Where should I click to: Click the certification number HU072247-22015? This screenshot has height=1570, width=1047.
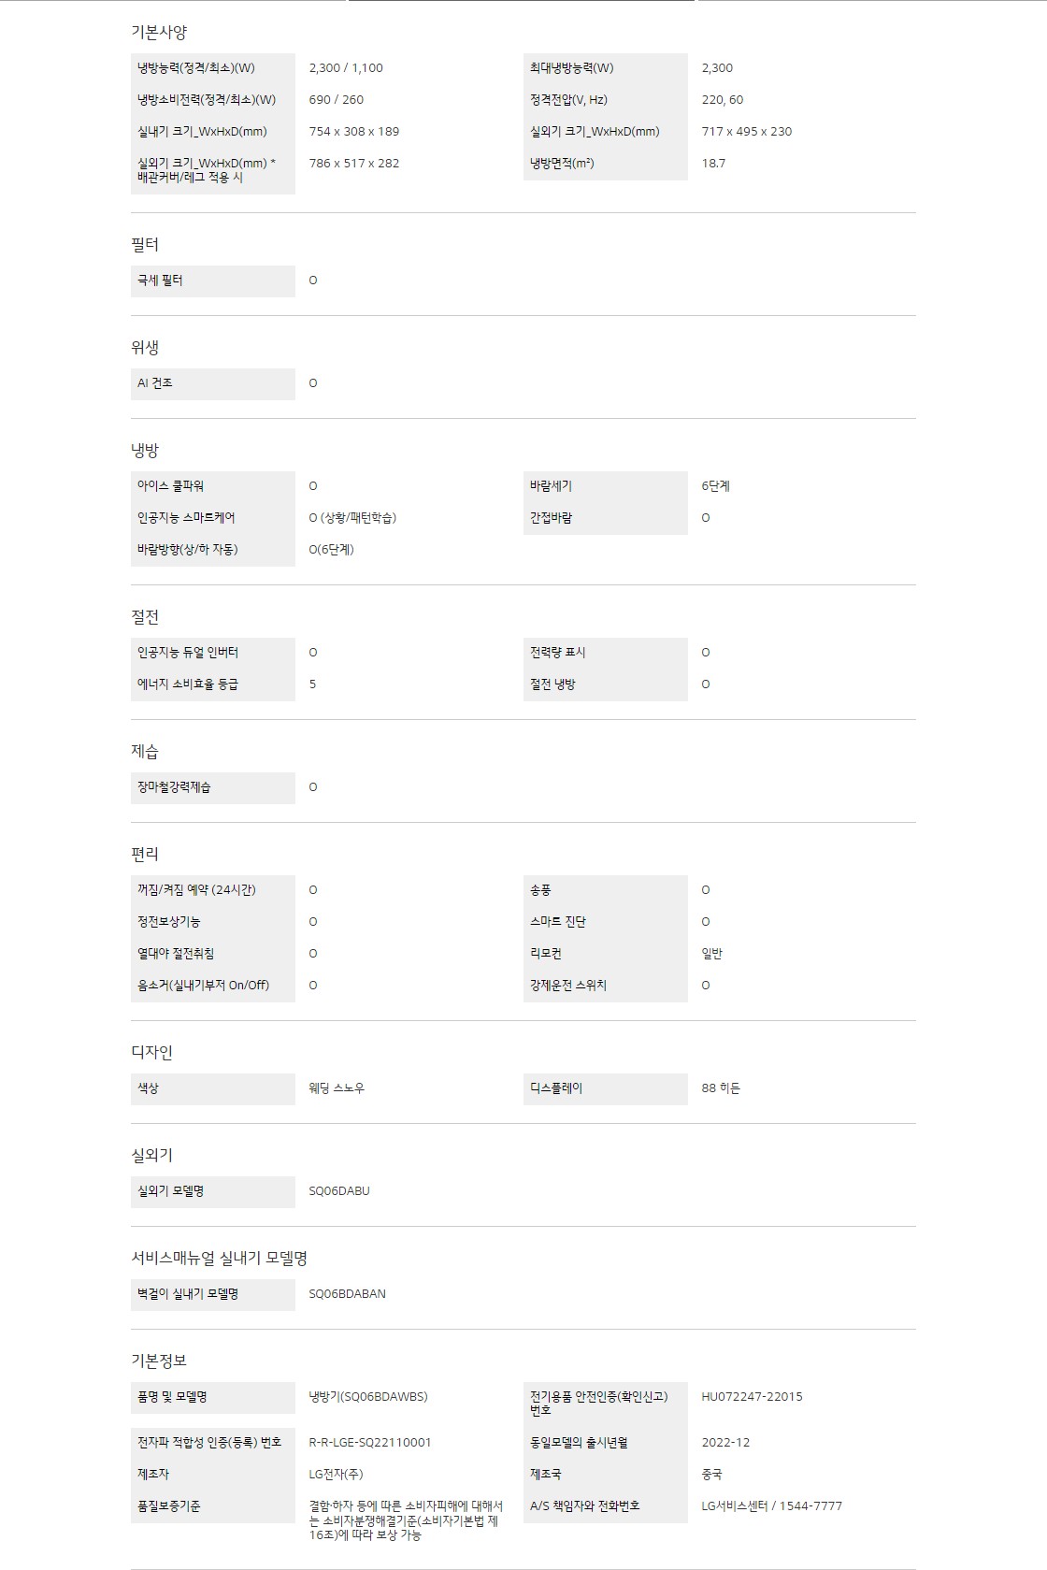point(752,1397)
